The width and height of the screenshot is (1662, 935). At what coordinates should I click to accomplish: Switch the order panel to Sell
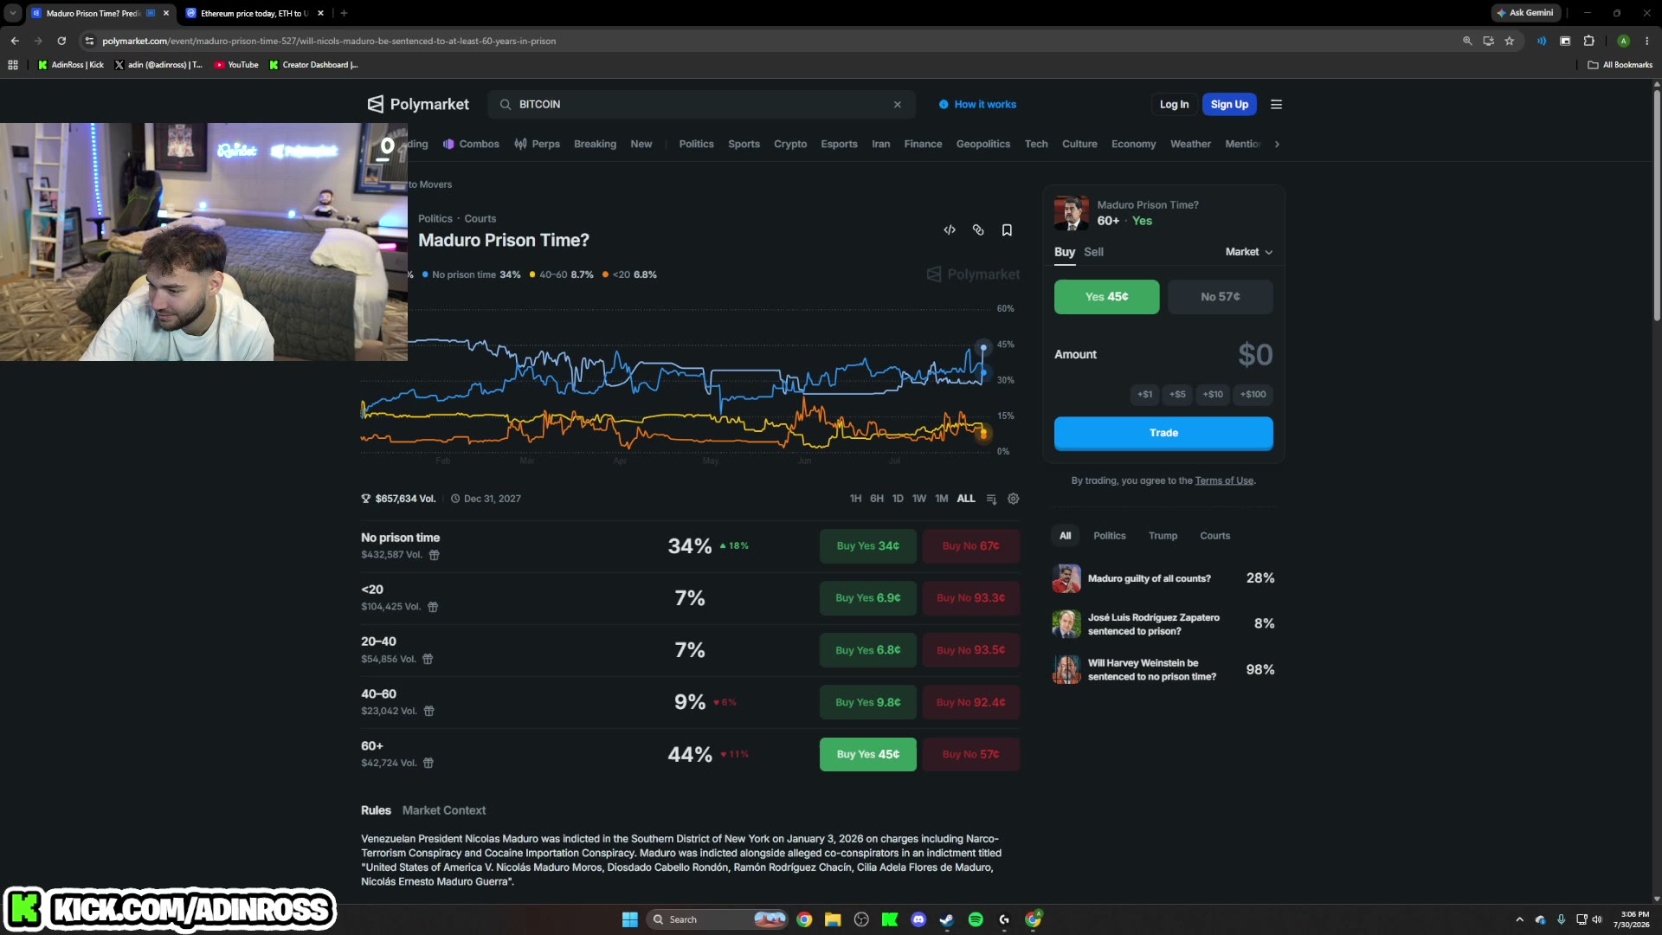tap(1093, 252)
